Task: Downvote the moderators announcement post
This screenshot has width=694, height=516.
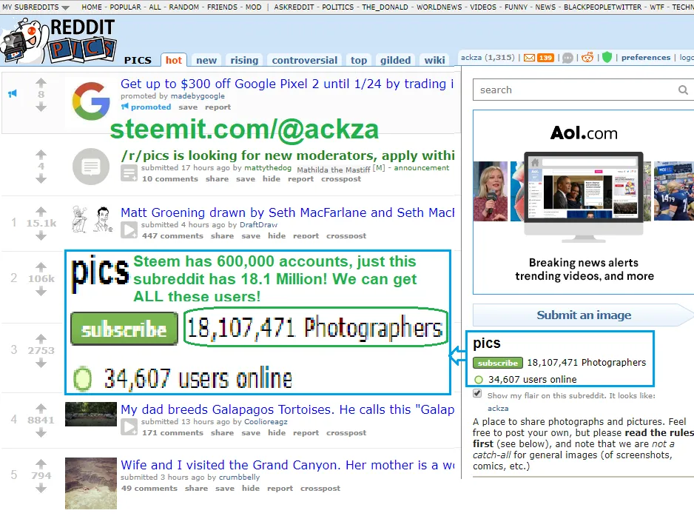Action: click(41, 178)
